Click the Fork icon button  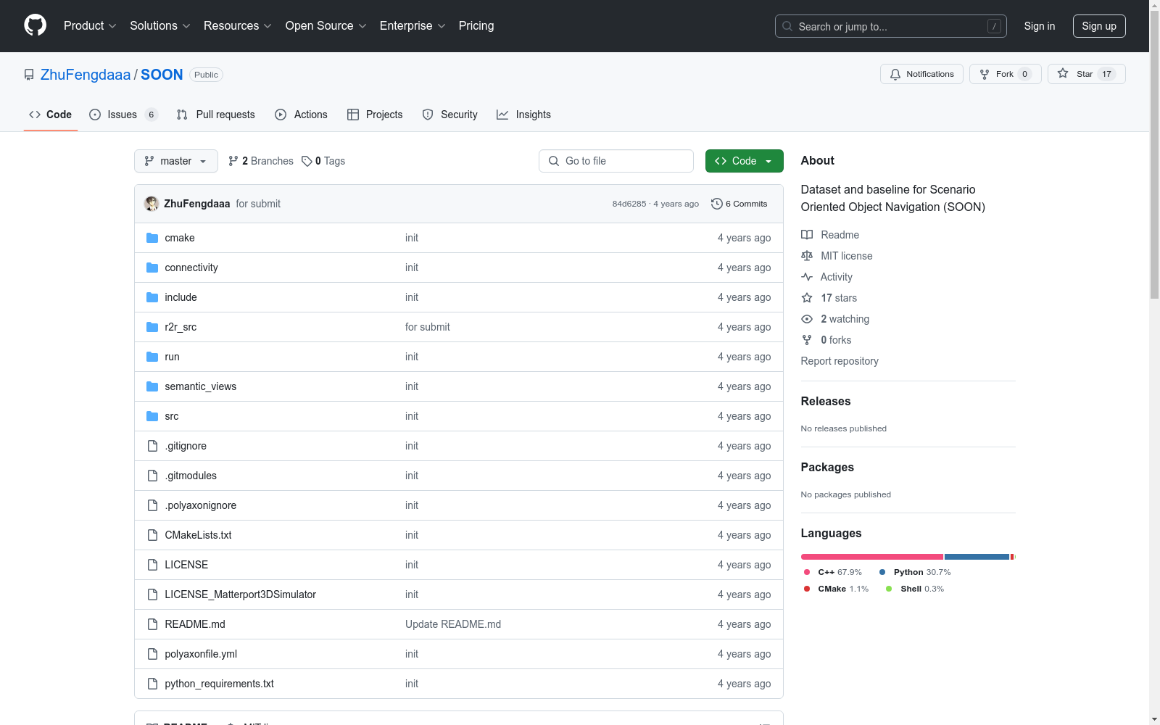[985, 74]
